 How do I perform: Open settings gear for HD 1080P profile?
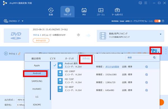click(146, 75)
